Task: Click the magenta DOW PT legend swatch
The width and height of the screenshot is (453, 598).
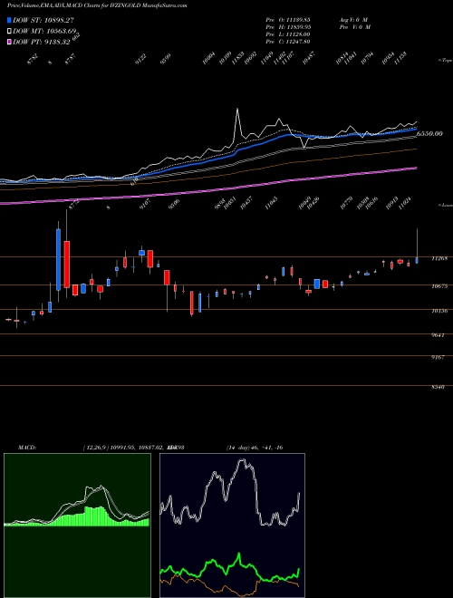Action: (9, 42)
